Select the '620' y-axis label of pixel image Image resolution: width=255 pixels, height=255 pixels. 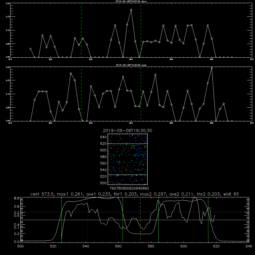(x=104, y=144)
